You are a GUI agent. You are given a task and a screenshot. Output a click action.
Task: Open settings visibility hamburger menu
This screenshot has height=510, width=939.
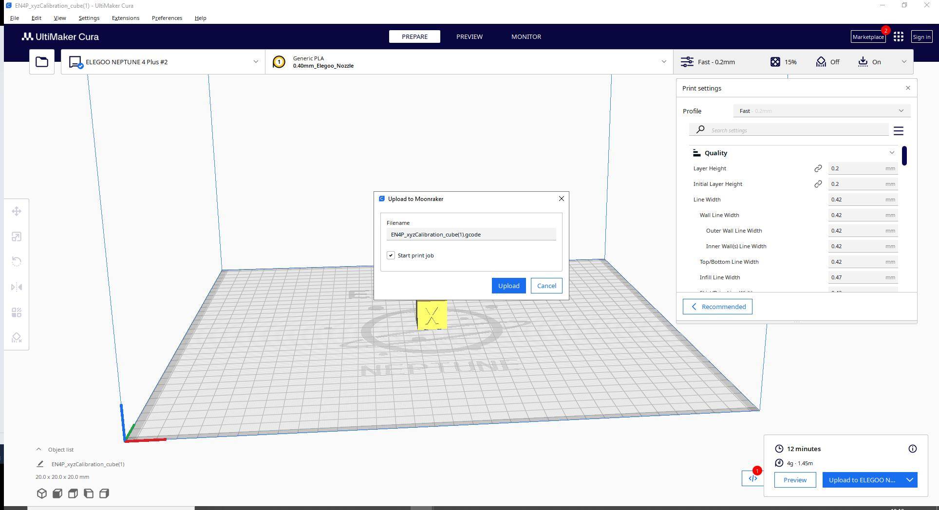[x=899, y=131]
